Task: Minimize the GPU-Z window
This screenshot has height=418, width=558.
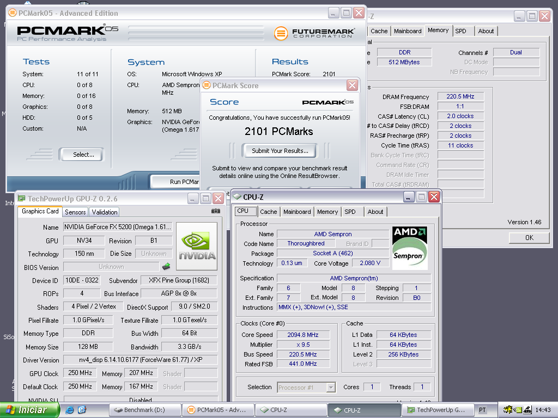Action: 192,198
